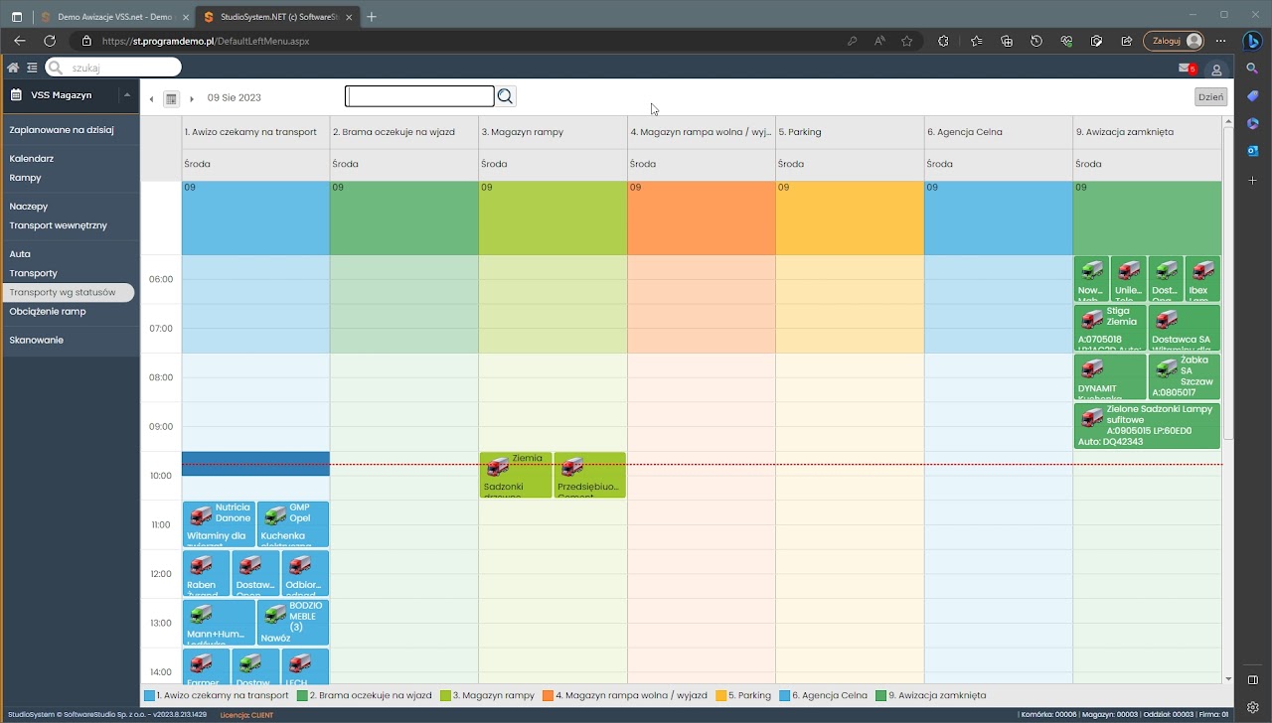Open the Stiga Ziemia closed notification entry
The height and width of the screenshot is (723, 1272).
pos(1110,328)
